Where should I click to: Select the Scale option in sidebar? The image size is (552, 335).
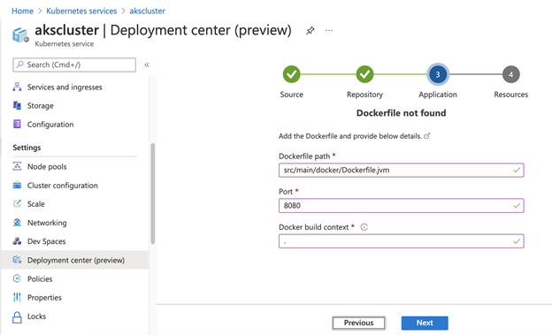[35, 204]
